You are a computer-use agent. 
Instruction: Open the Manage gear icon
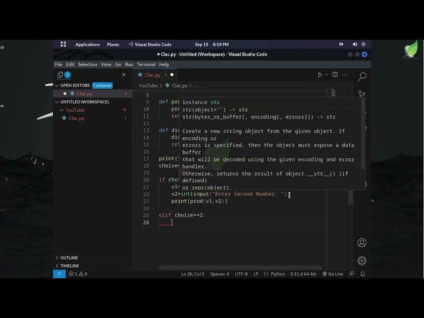click(x=362, y=260)
